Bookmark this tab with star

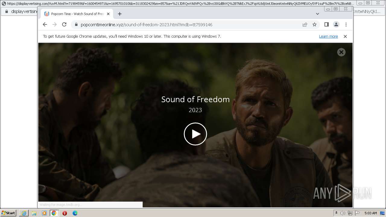315,25
